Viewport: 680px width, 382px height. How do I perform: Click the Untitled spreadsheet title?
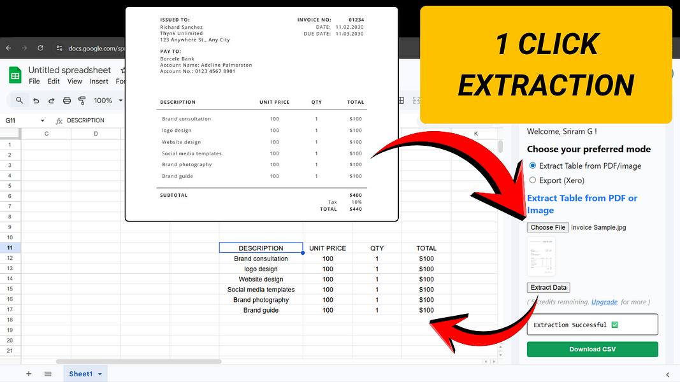(x=69, y=70)
